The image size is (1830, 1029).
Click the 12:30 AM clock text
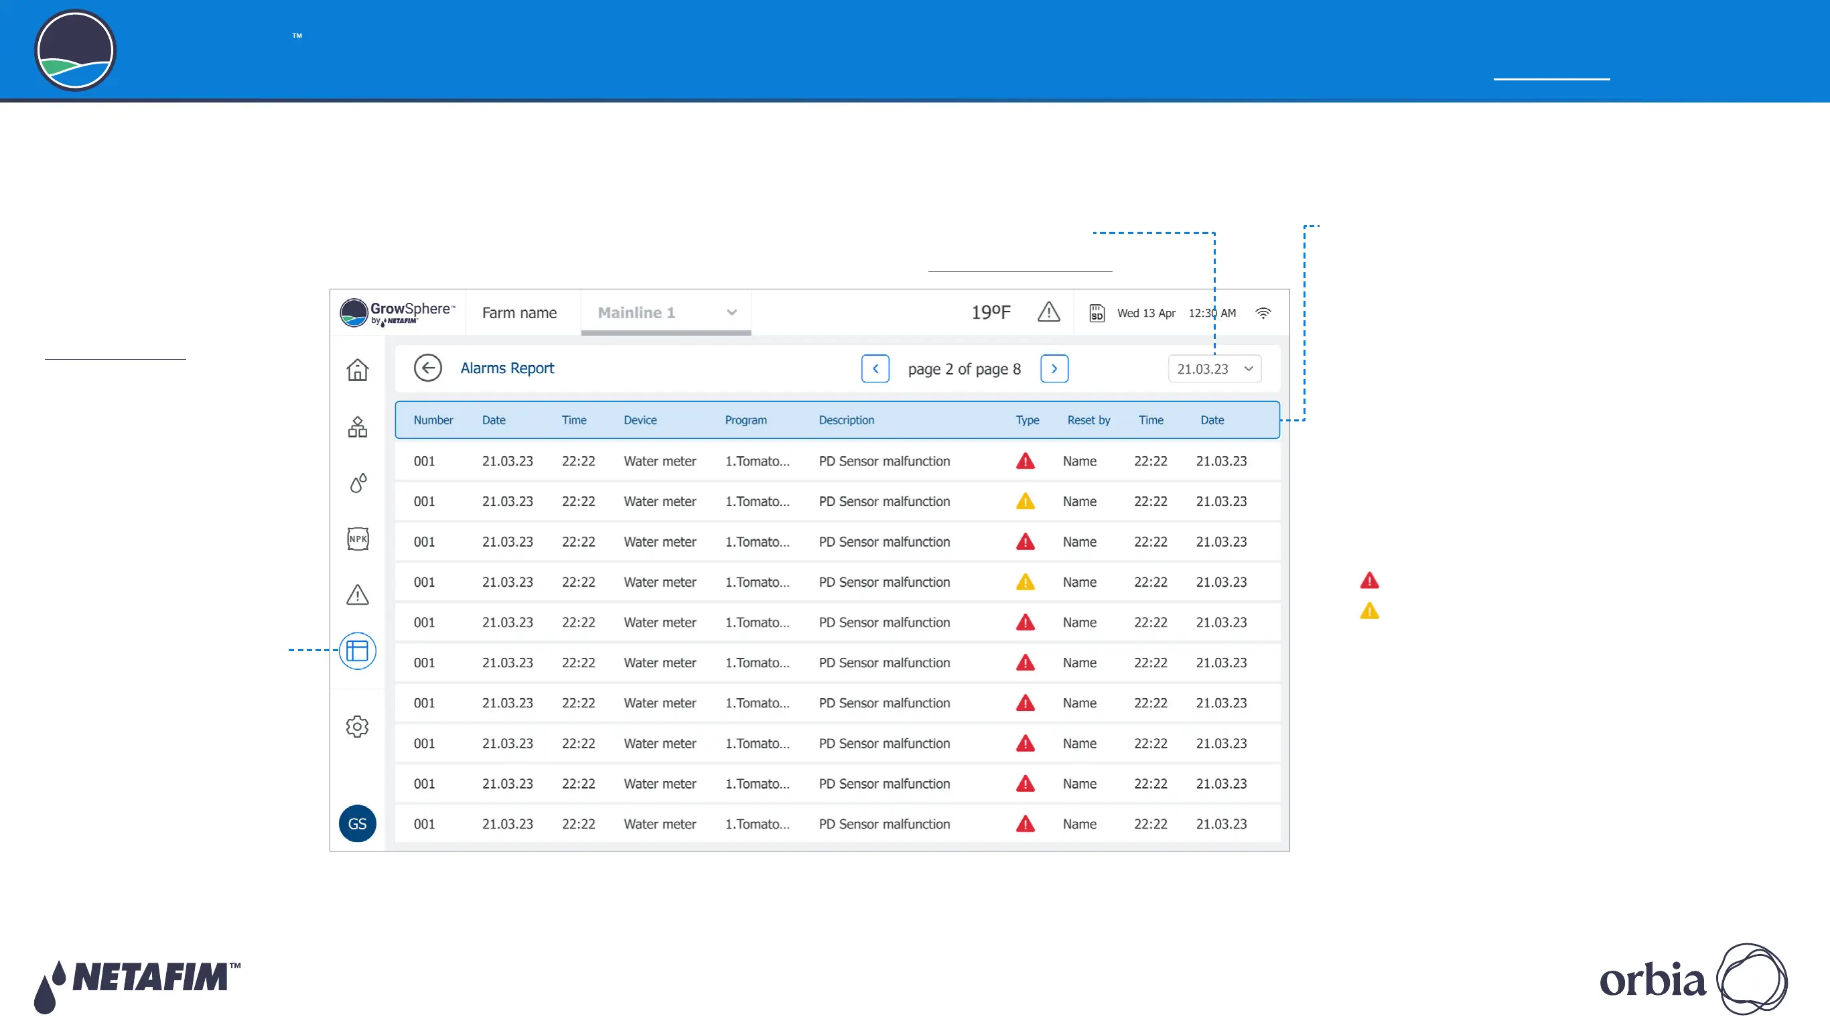(1212, 313)
